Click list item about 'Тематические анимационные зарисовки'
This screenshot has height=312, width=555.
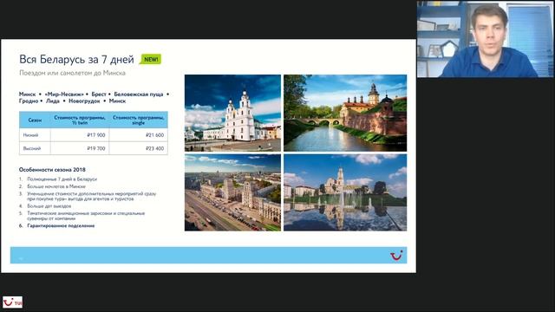[86, 216]
